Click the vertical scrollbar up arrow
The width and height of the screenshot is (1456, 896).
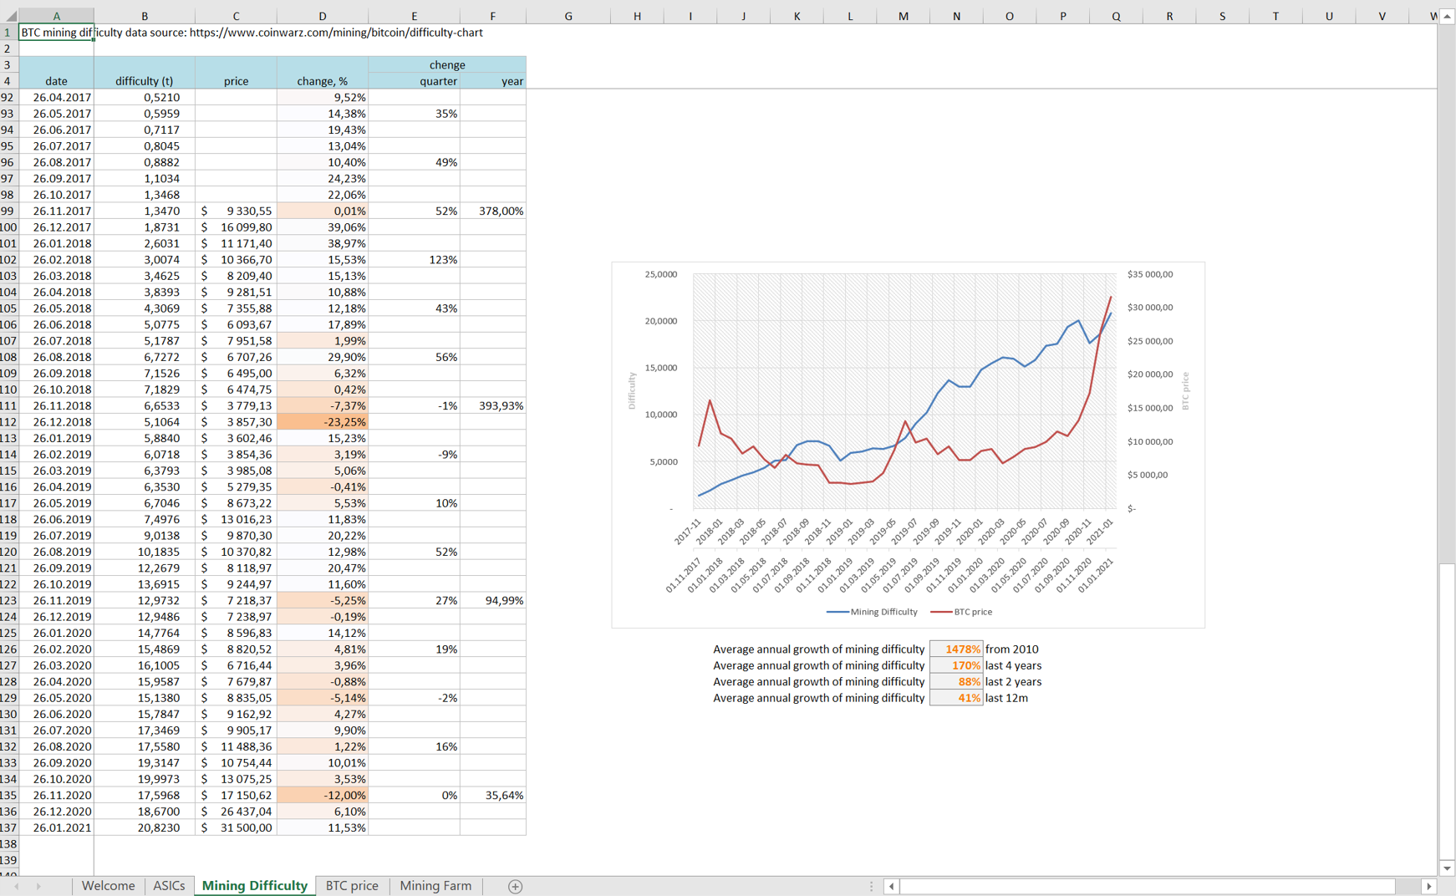(1447, 17)
